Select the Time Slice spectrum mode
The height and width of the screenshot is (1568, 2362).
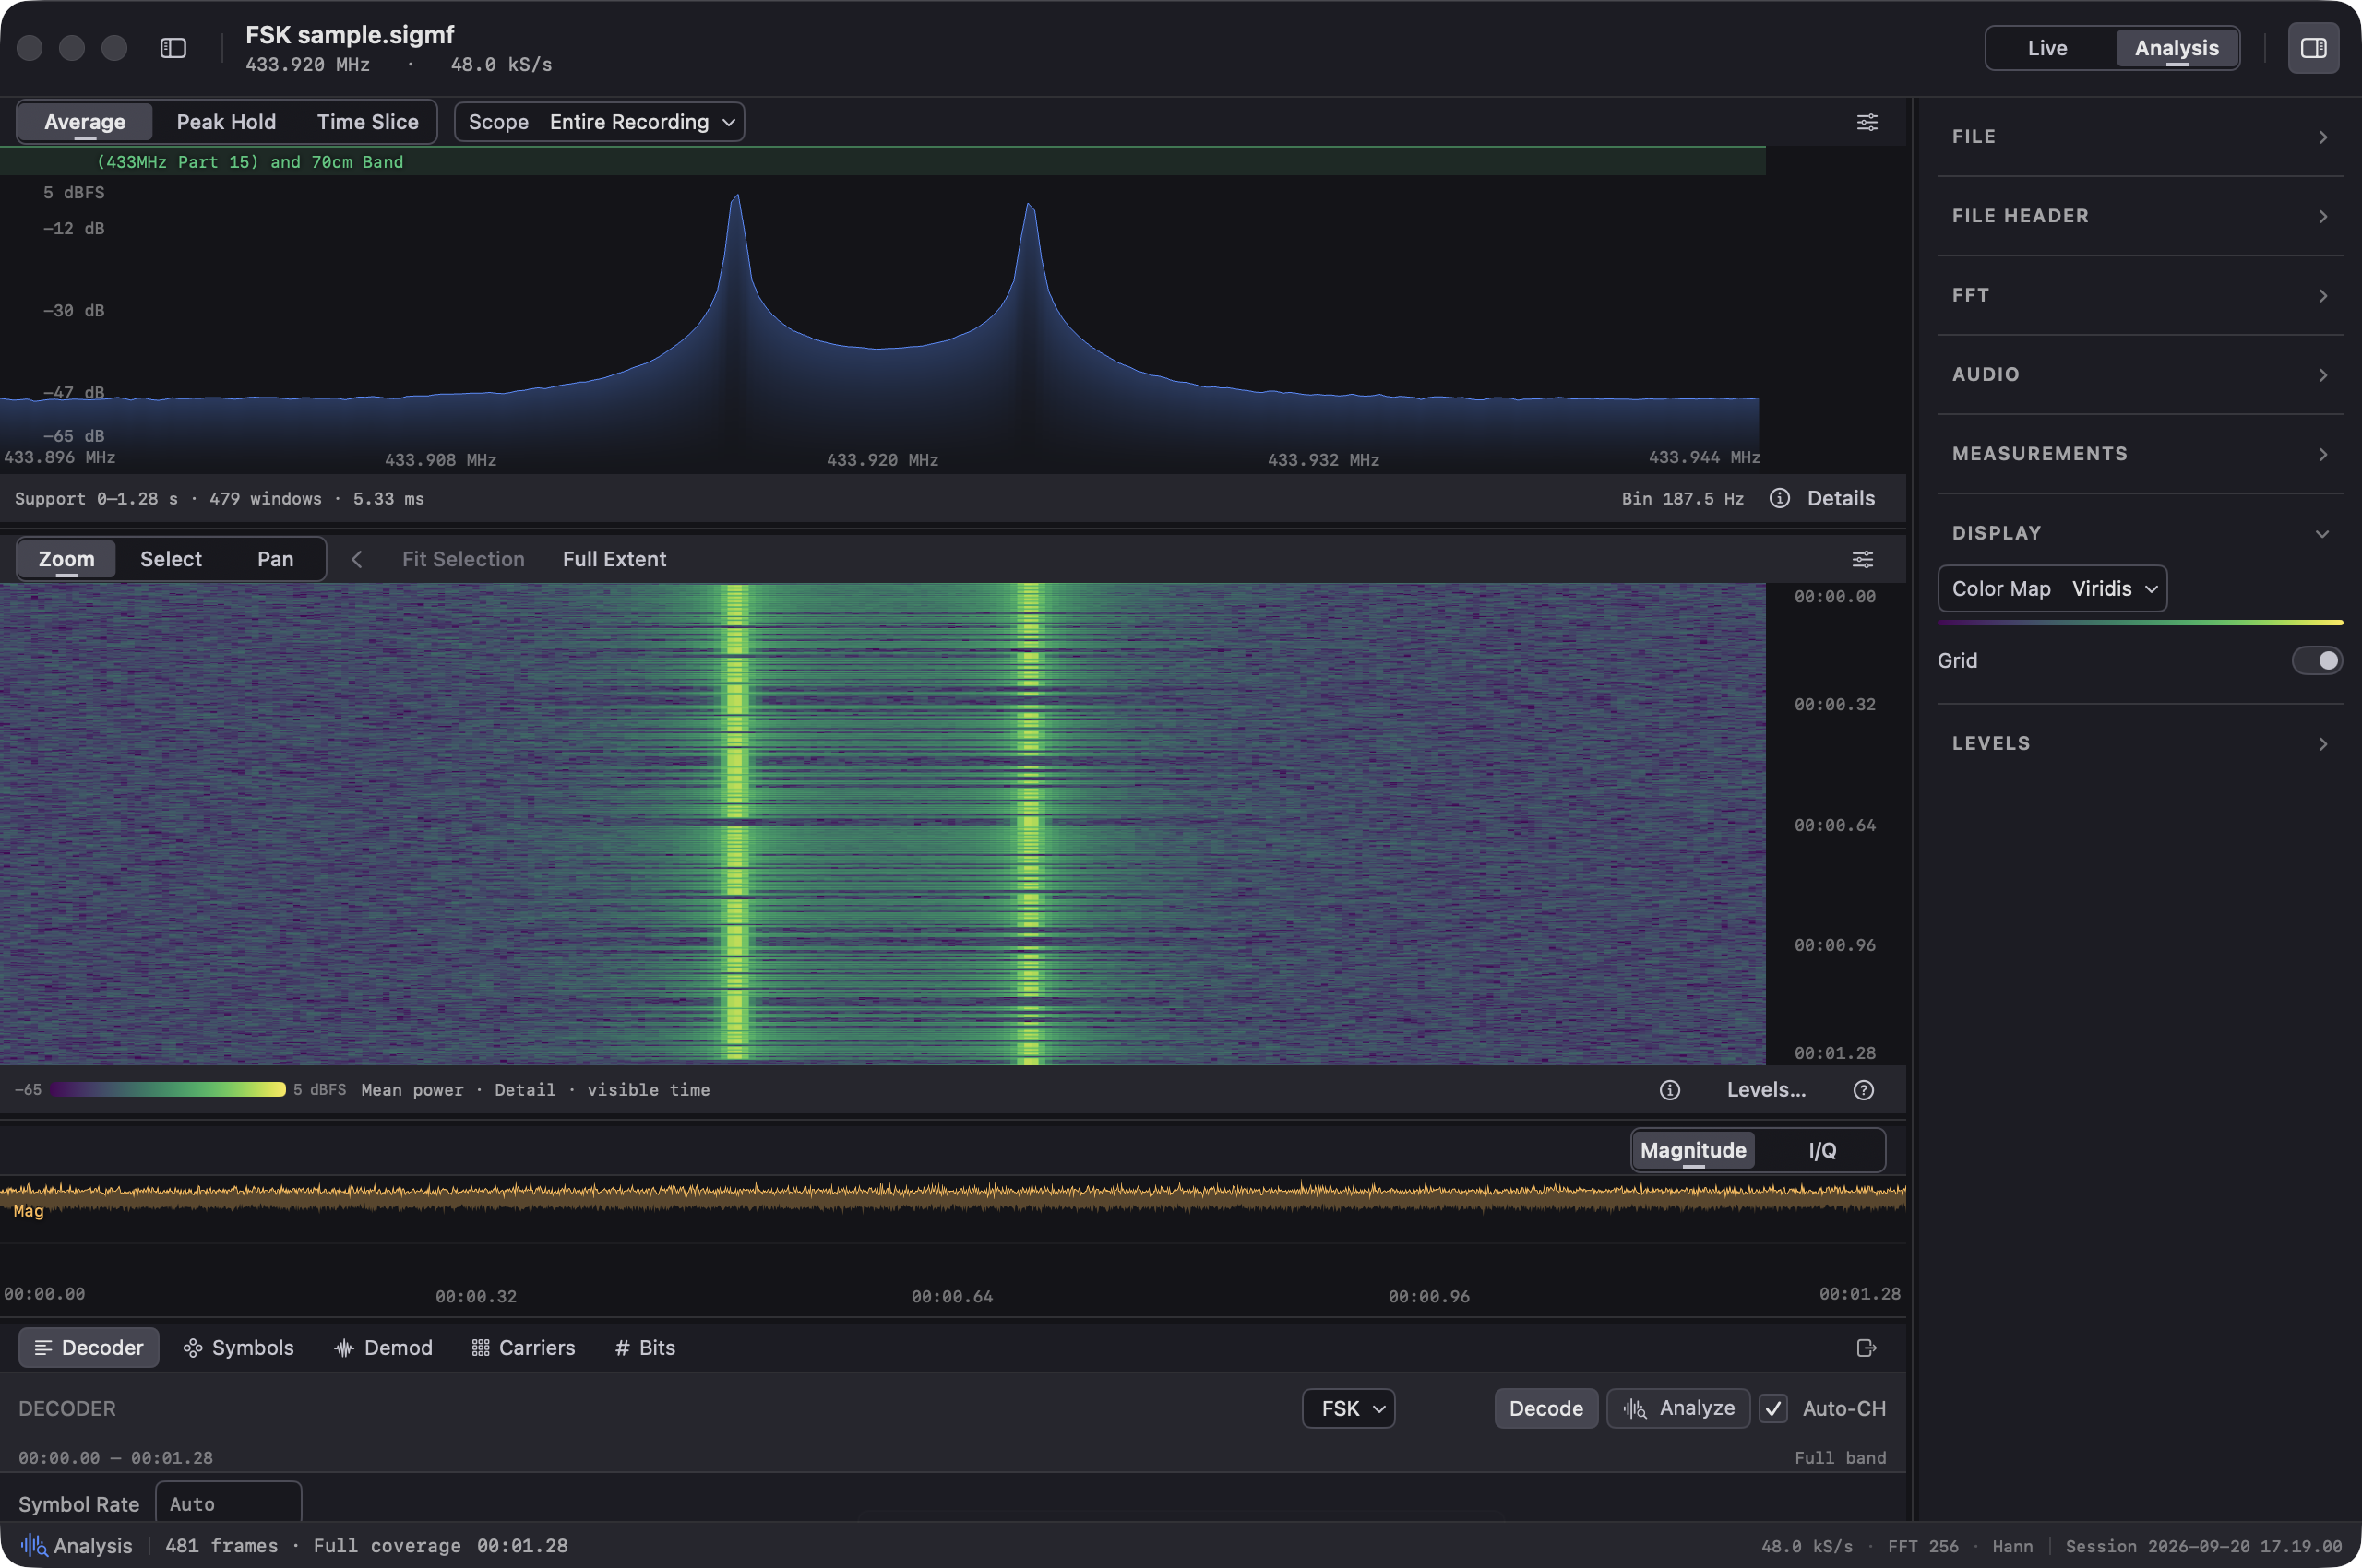pyautogui.click(x=367, y=122)
